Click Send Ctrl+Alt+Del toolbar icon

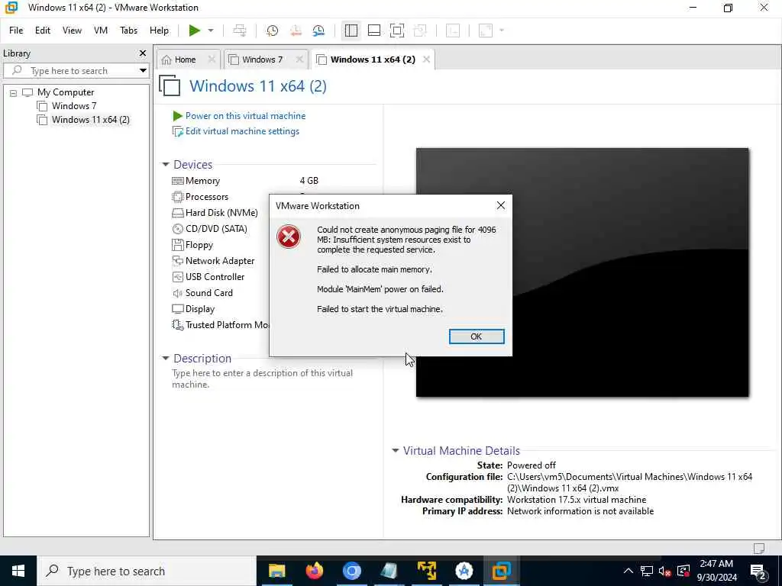point(240,31)
